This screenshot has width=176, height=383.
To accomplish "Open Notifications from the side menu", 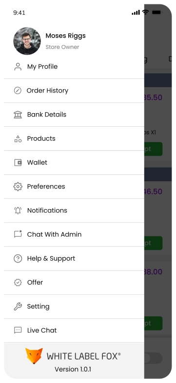I will pyautogui.click(x=74, y=211).
